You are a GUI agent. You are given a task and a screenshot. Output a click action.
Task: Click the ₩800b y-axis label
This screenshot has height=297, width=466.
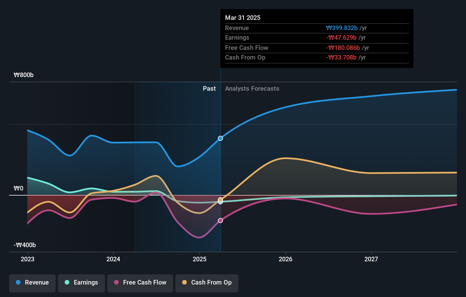pyautogui.click(x=24, y=75)
